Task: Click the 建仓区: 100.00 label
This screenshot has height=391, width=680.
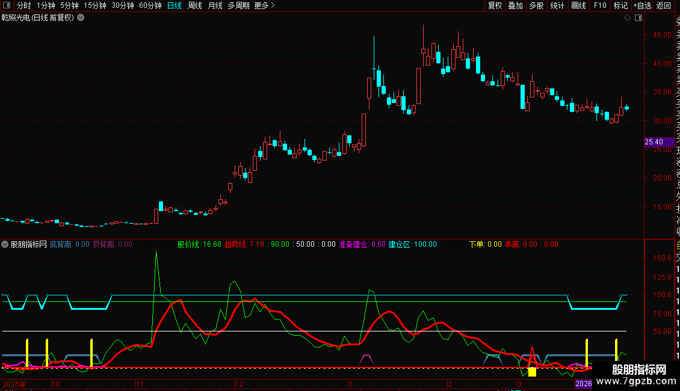Action: [412, 244]
